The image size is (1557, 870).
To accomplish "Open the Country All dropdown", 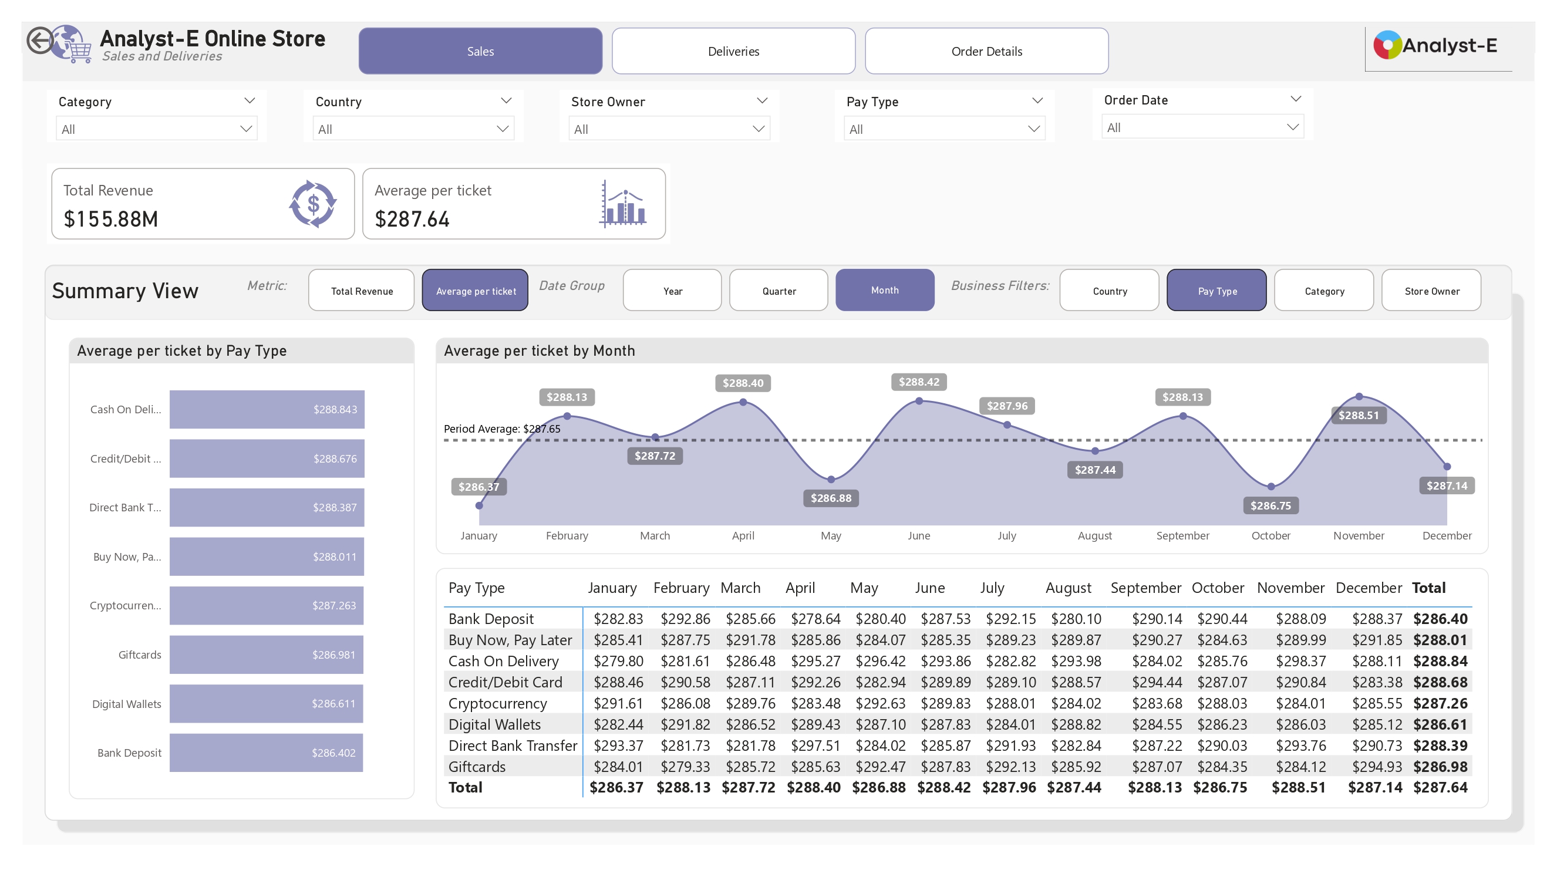I will [x=413, y=129].
